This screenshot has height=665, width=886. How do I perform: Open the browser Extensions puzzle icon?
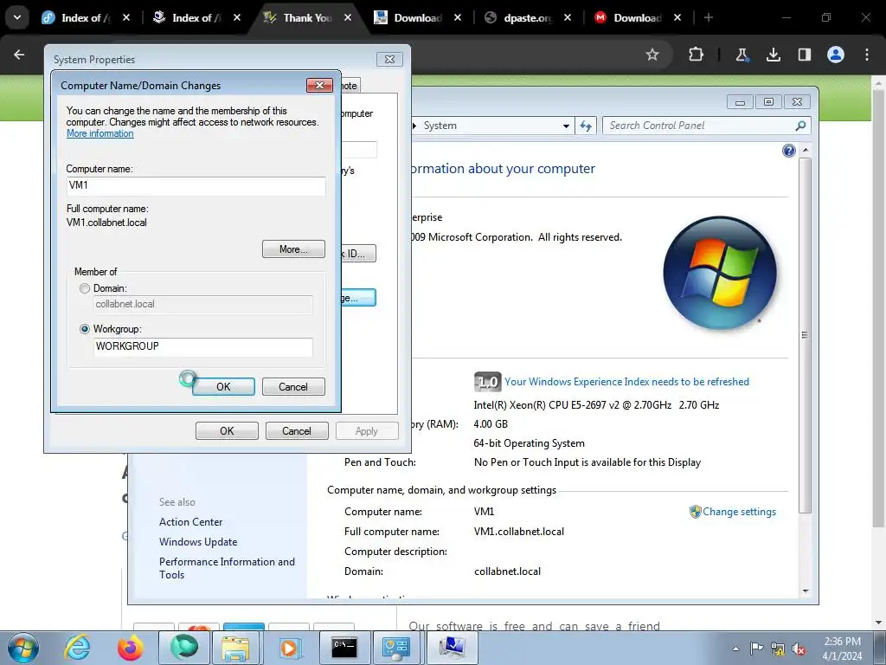[x=697, y=55]
